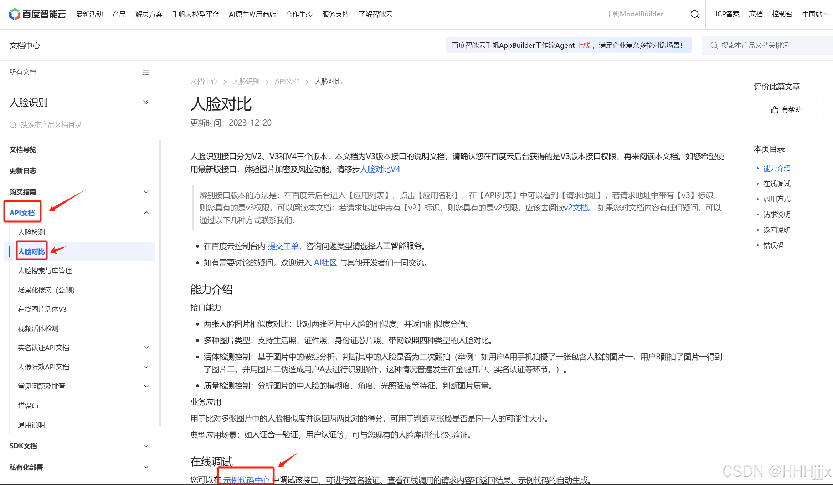Open the 示例代码中心 link

click(x=246, y=480)
